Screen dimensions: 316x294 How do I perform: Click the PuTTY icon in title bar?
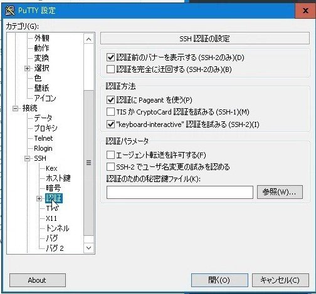tap(9, 11)
